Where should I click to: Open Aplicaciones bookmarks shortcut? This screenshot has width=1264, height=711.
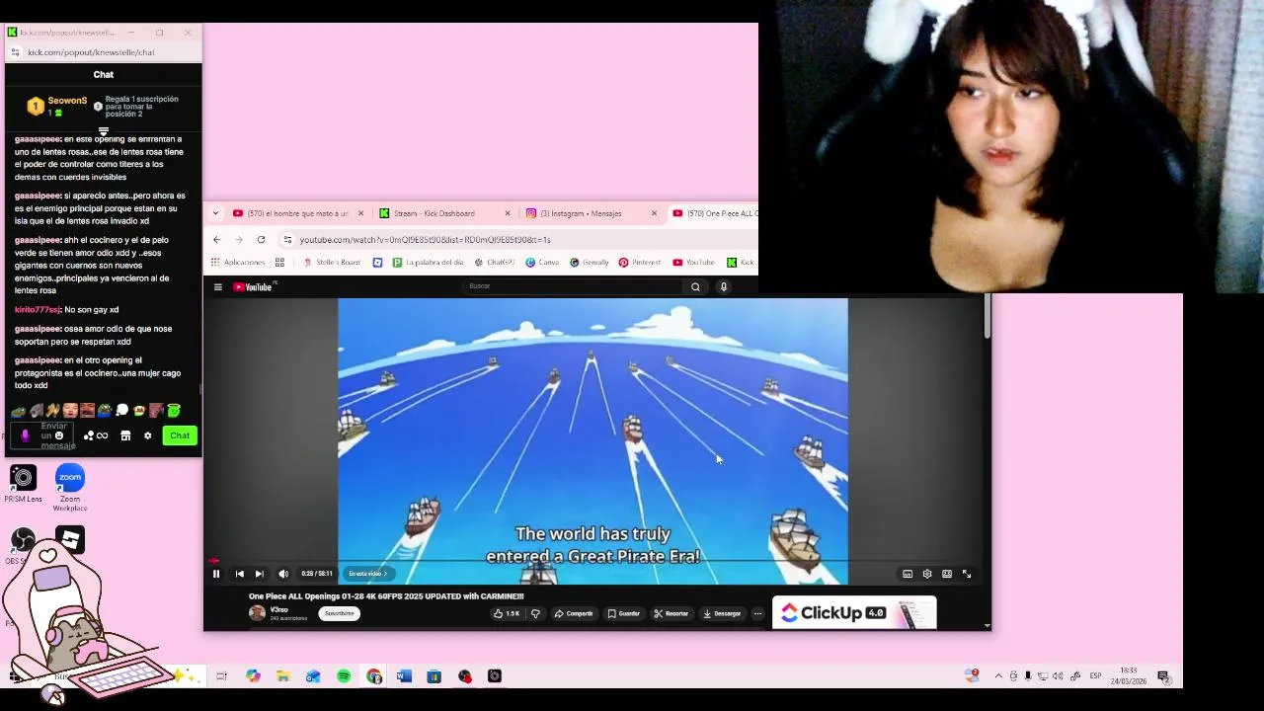click(x=238, y=263)
